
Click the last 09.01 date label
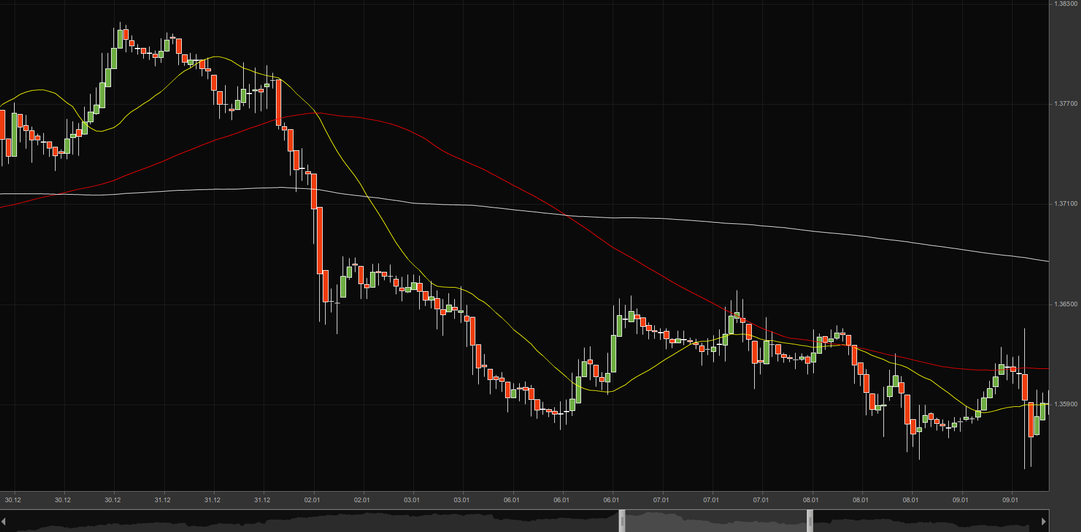1010,500
